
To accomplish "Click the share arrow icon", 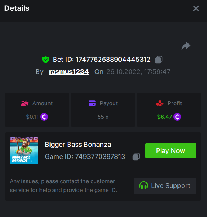I will pyautogui.click(x=186, y=46).
